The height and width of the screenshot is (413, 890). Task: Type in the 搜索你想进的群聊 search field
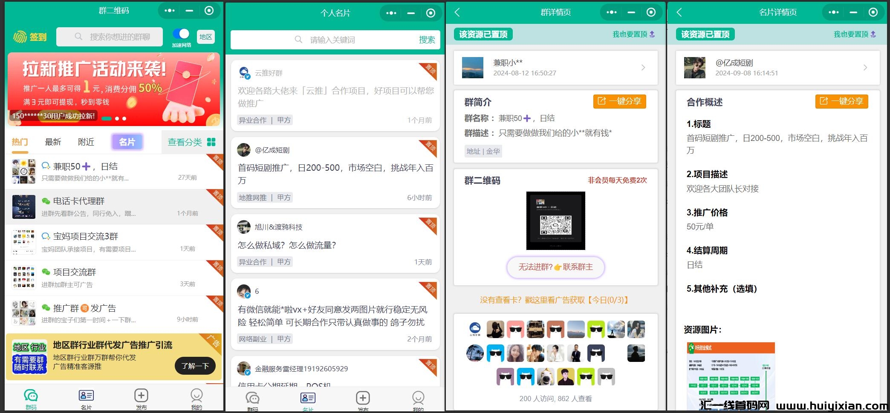tap(119, 37)
